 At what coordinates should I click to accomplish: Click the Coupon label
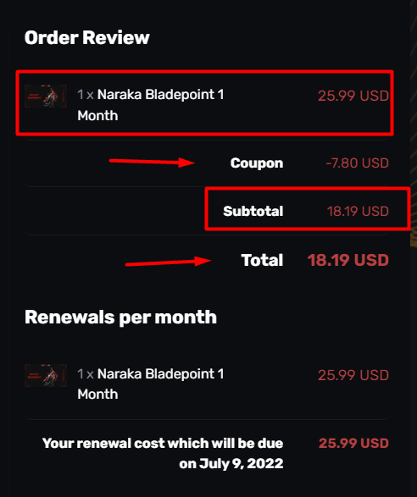(257, 163)
